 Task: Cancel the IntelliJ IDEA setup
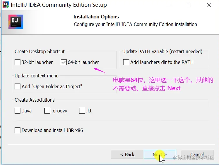point(197,154)
